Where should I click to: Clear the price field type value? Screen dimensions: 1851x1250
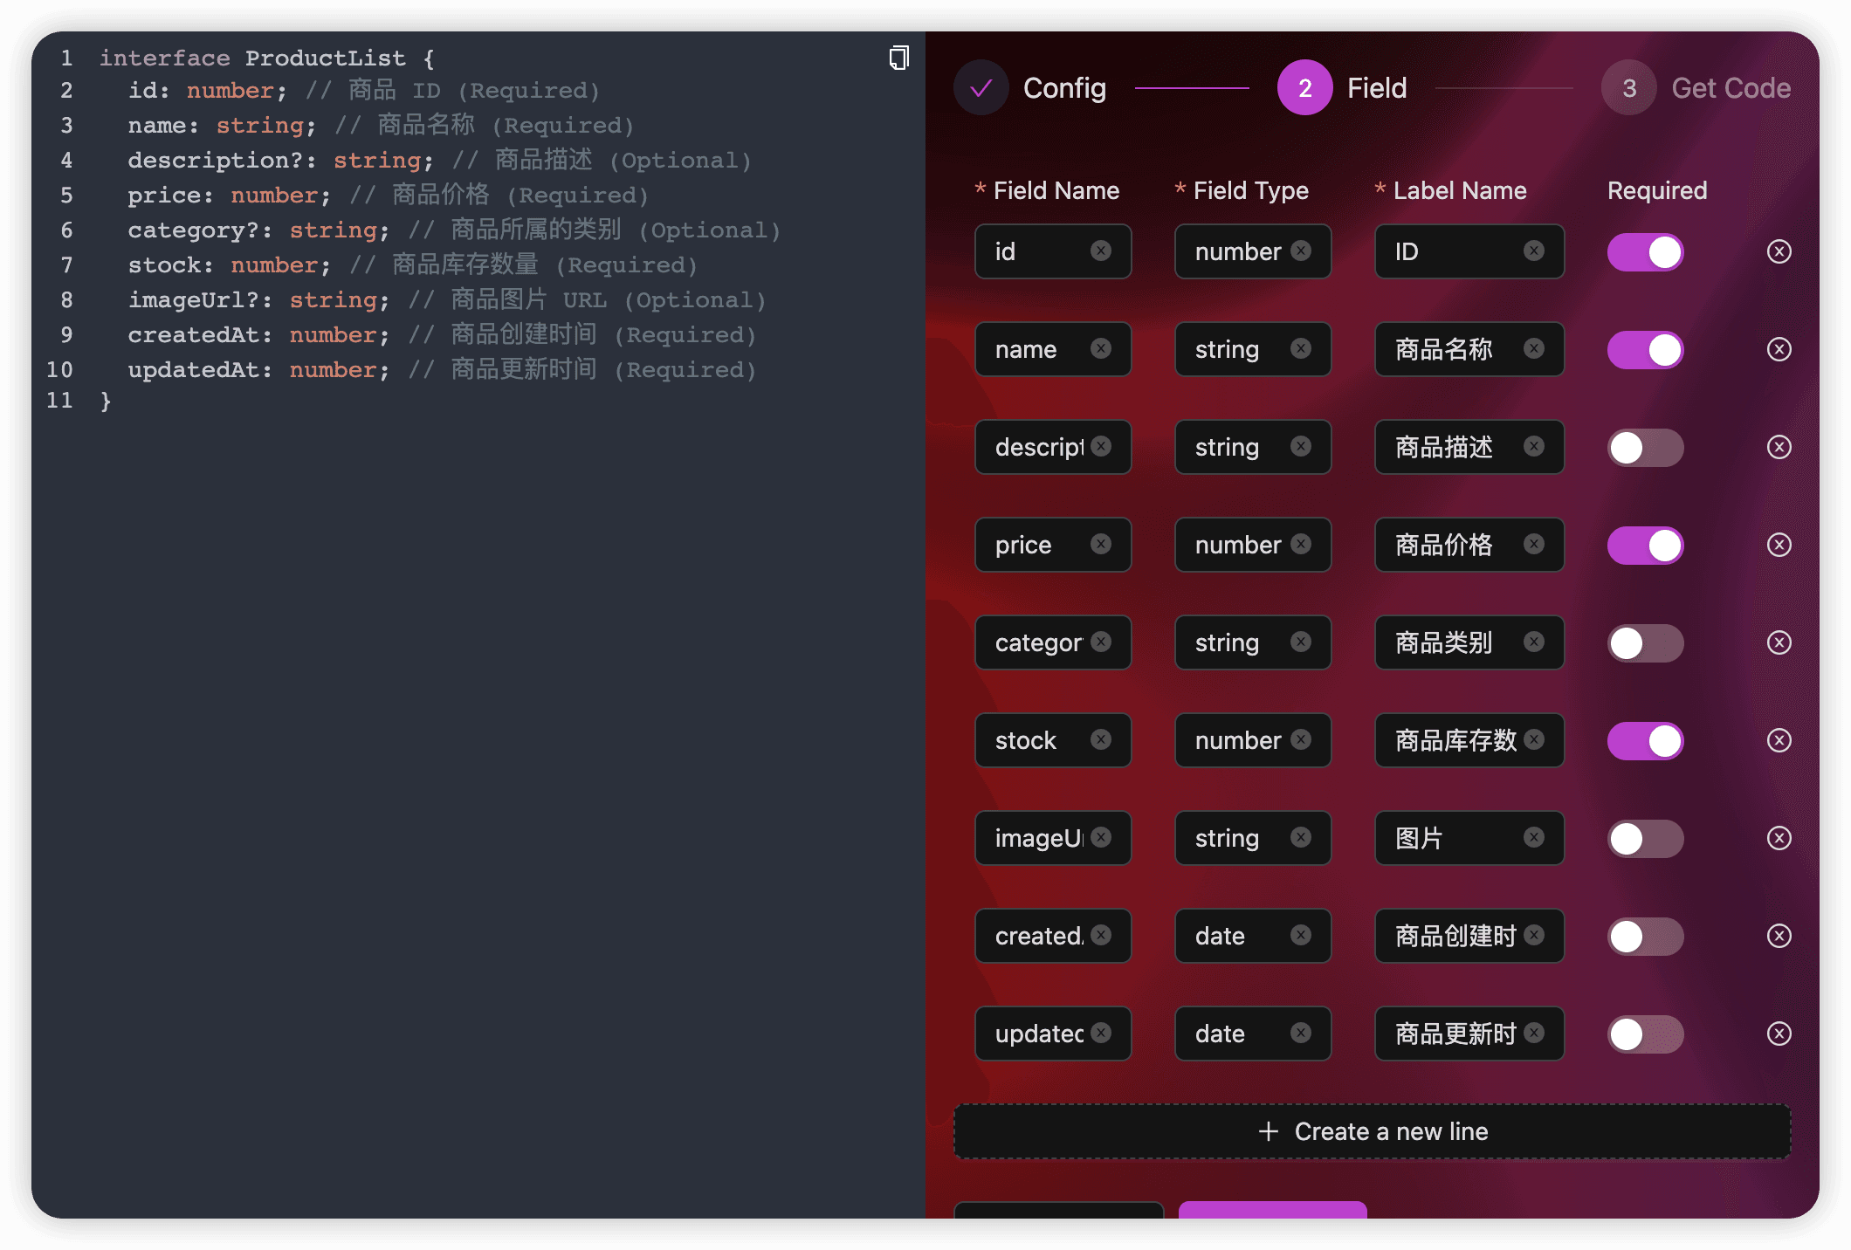1301,545
